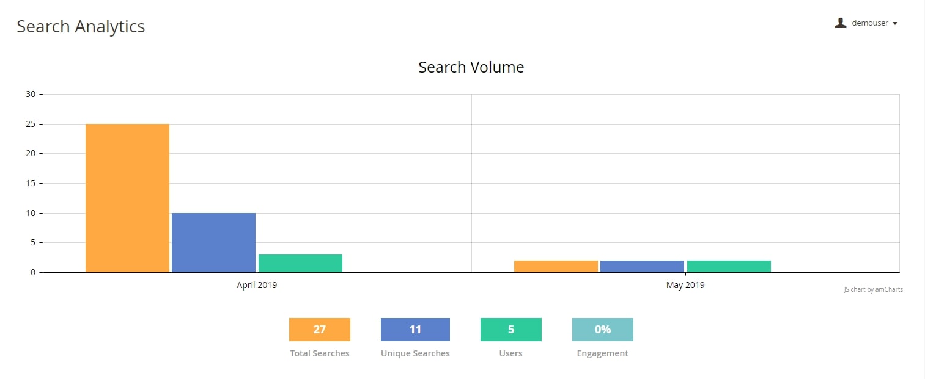Select the blue Unique Searches legend swatch

coord(415,329)
